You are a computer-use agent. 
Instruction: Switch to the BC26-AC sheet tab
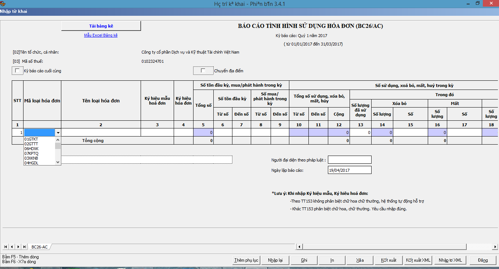click(x=39, y=247)
